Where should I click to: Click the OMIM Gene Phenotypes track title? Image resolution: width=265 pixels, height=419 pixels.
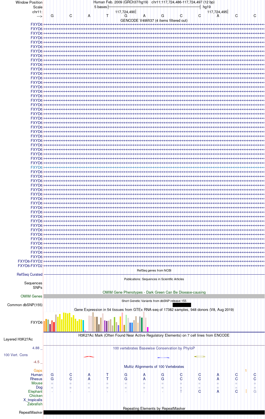pyautogui.click(x=154, y=292)
